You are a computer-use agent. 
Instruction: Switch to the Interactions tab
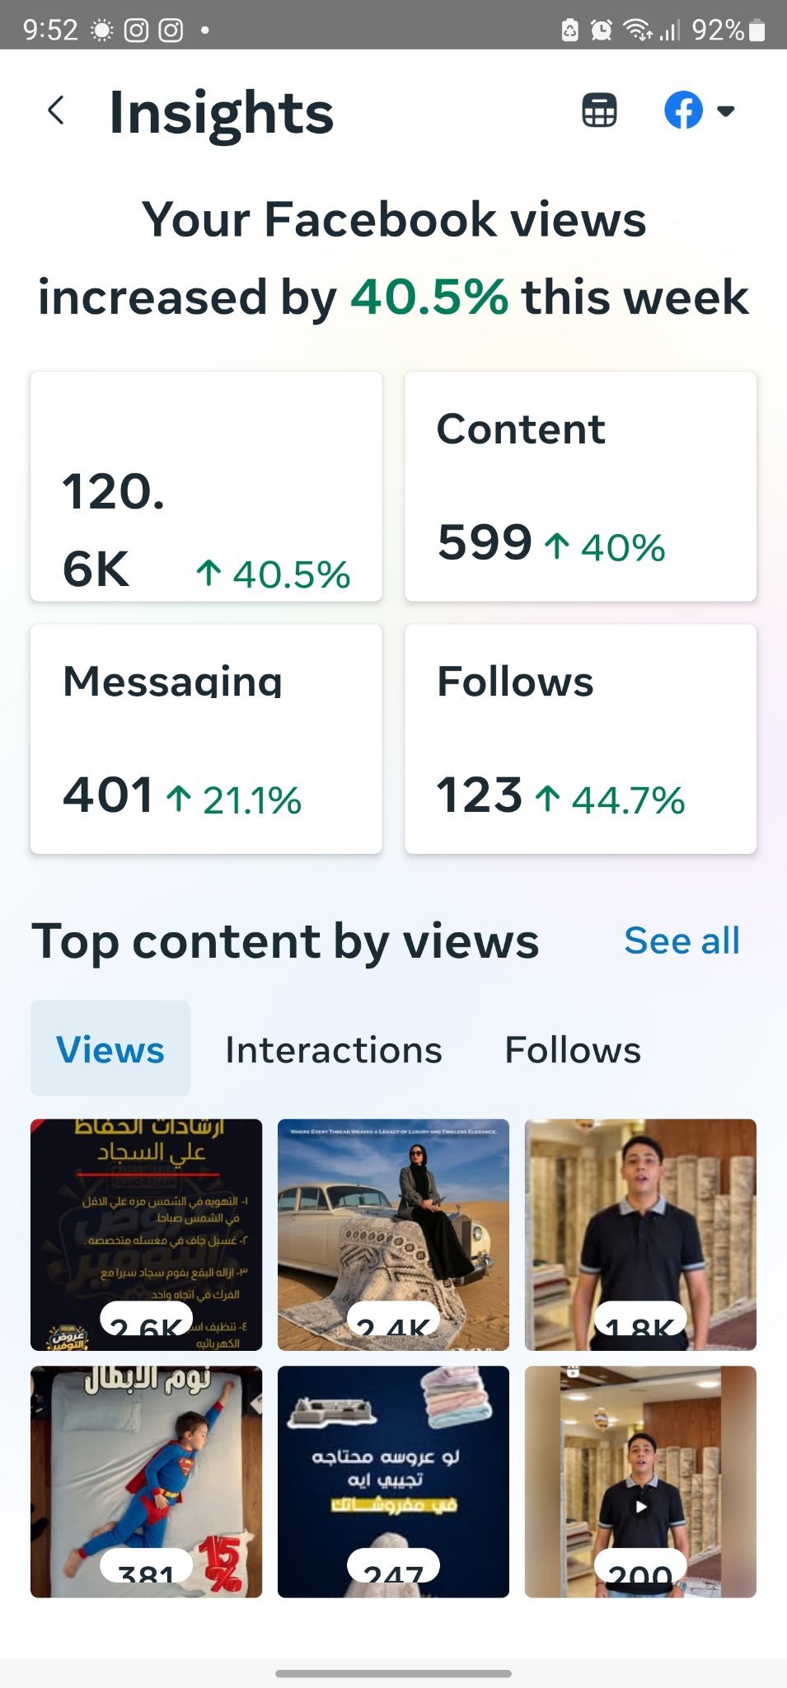tap(334, 1050)
